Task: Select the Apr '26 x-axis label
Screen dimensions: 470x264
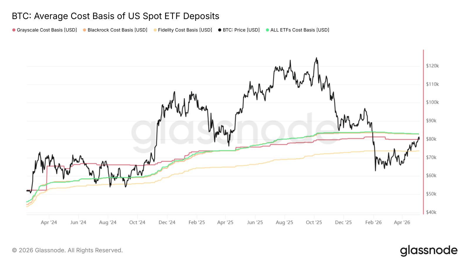Action: point(402,222)
